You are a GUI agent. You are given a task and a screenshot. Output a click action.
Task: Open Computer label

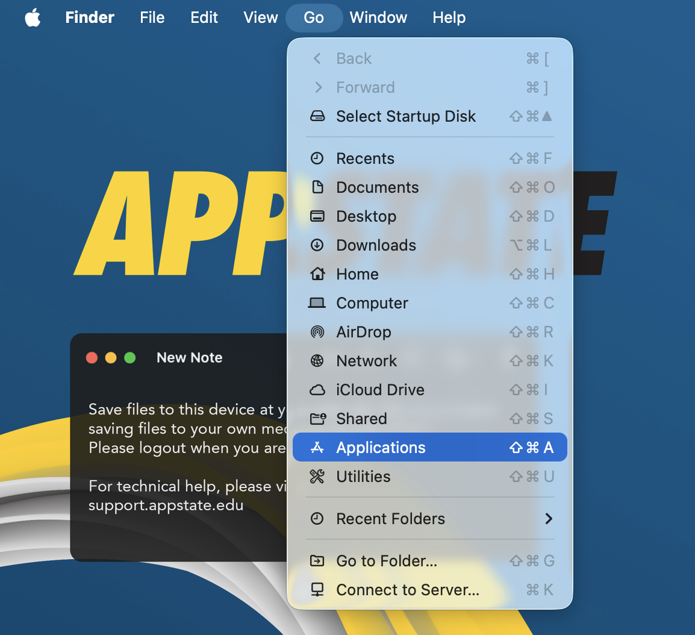coord(372,303)
